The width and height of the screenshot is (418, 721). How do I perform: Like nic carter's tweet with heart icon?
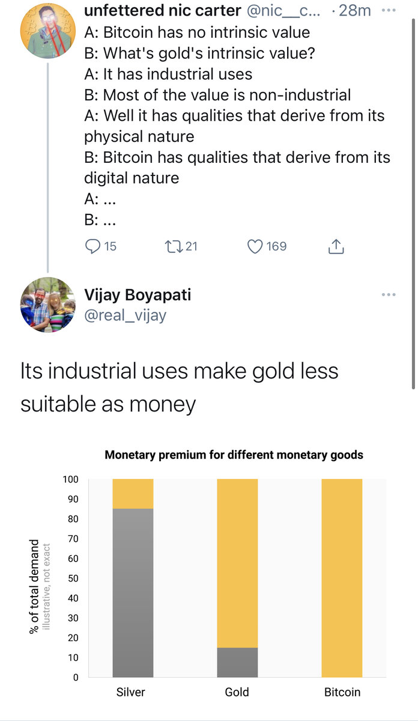[x=256, y=246]
